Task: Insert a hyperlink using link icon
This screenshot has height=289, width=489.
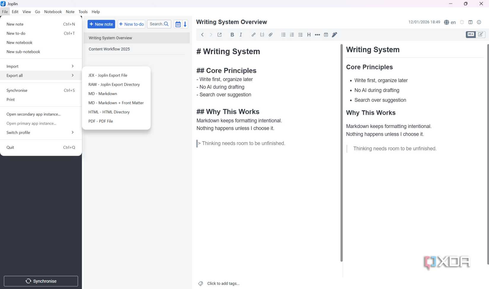Action: (x=253, y=35)
